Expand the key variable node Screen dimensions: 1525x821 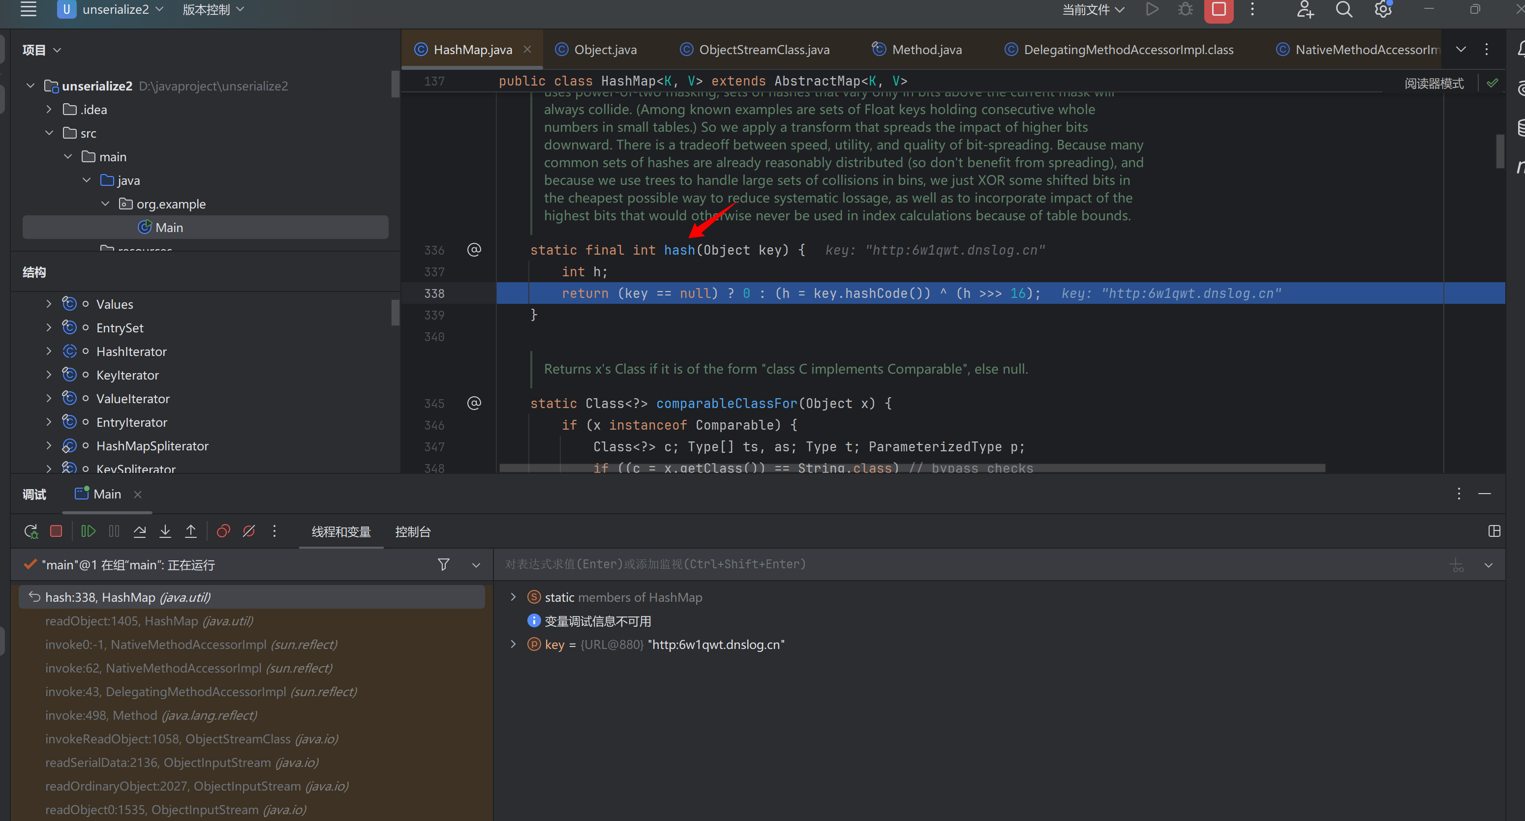pyautogui.click(x=513, y=644)
